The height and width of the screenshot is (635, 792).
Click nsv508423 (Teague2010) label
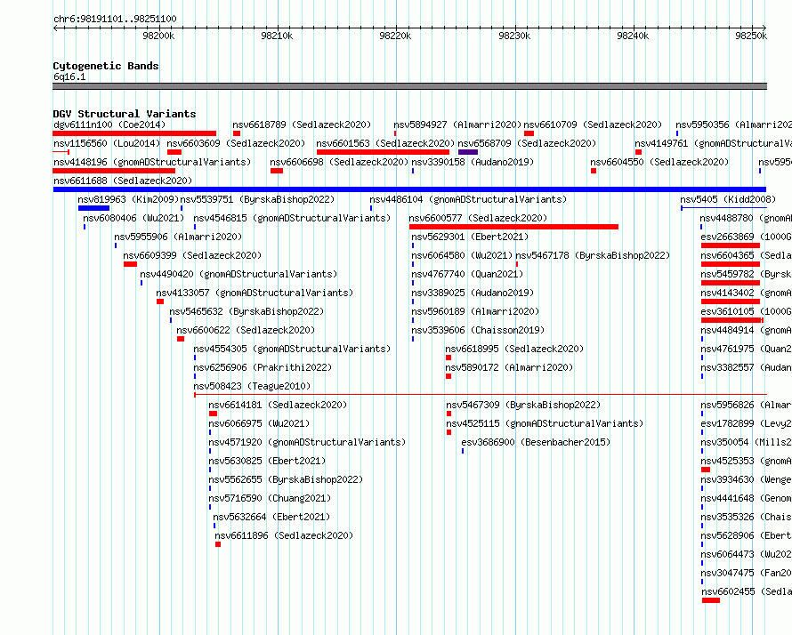pos(252,386)
